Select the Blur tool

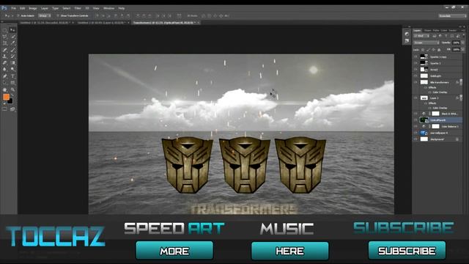coord(5,70)
